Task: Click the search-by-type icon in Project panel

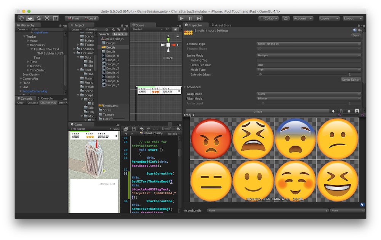Action: [x=113, y=29]
